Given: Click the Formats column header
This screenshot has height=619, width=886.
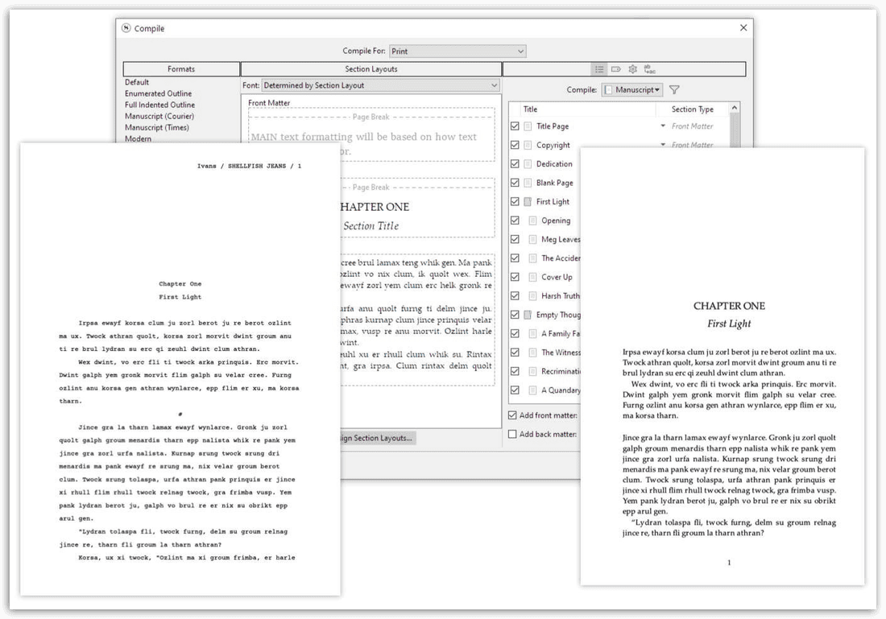Looking at the screenshot, I should [181, 69].
